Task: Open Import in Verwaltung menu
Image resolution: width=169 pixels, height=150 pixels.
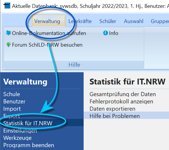Action: tap(12, 109)
